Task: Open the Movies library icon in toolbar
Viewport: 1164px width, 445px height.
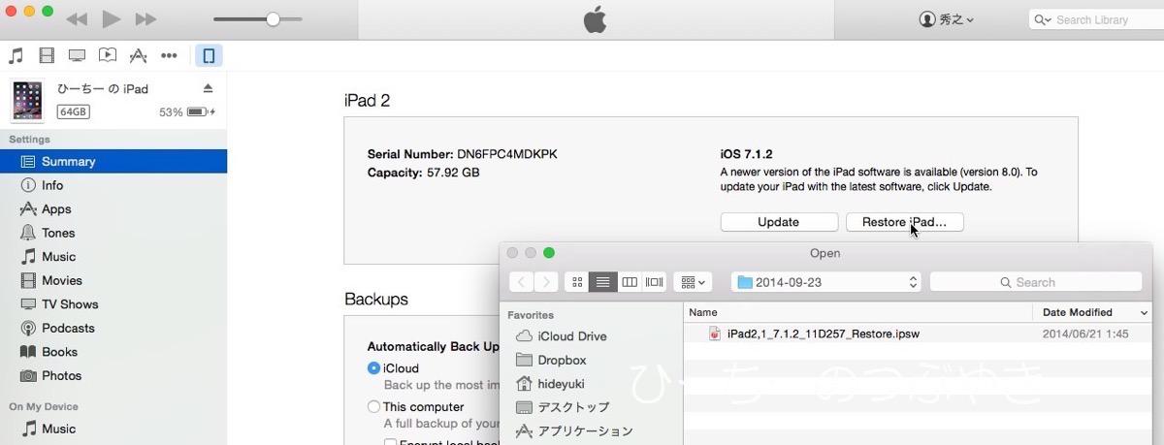Action: [x=47, y=55]
